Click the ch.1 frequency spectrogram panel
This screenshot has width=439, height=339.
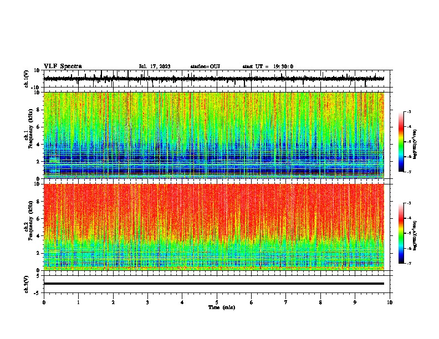point(214,135)
